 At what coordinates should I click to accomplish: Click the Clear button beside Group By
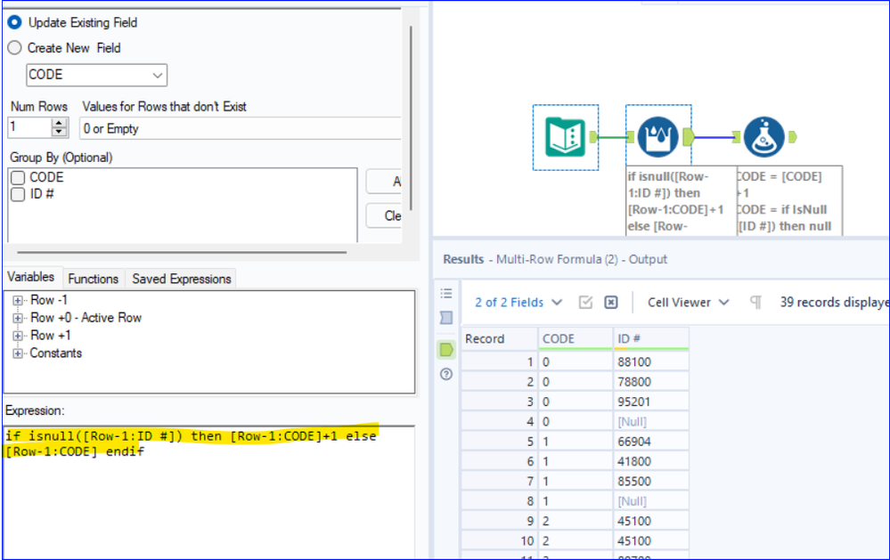[x=384, y=215]
